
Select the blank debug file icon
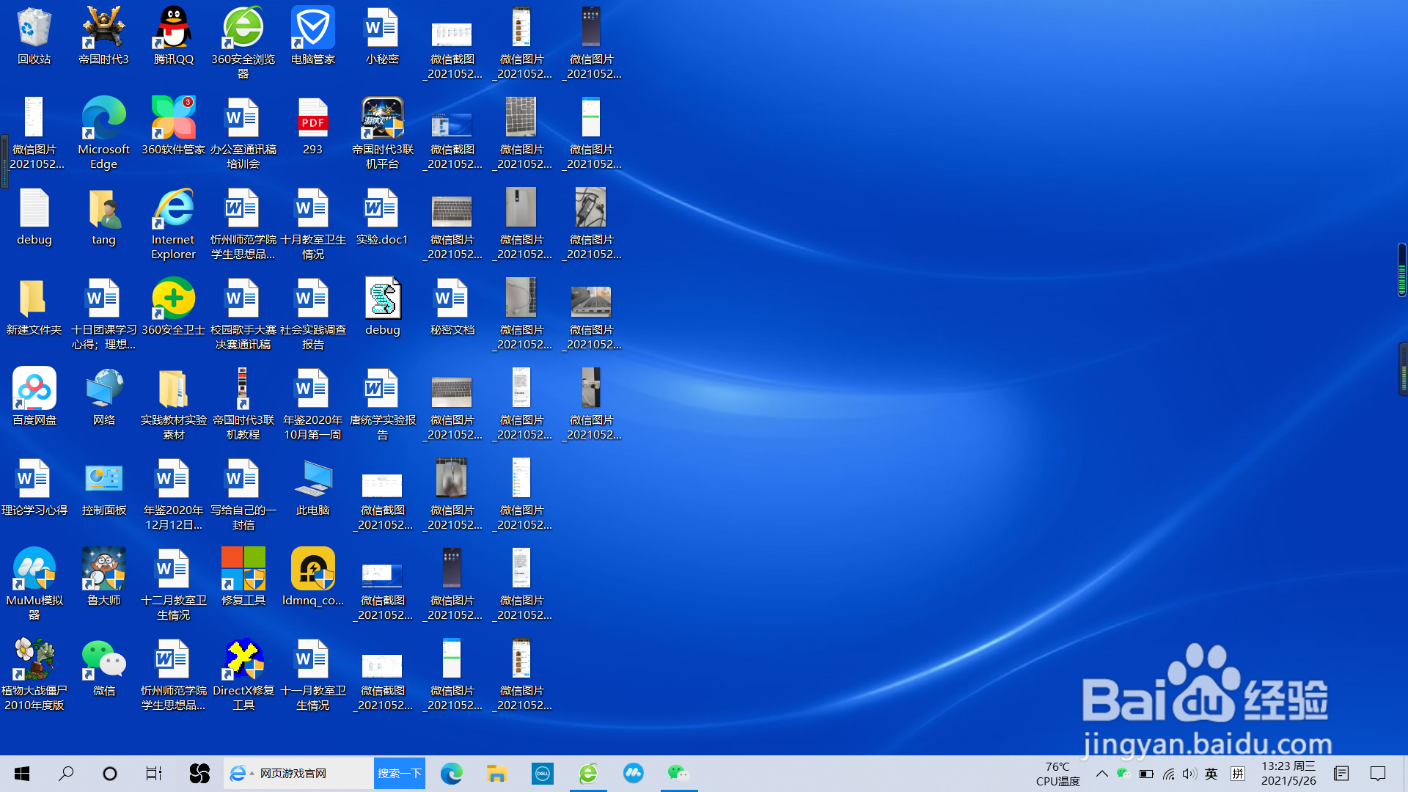(34, 216)
